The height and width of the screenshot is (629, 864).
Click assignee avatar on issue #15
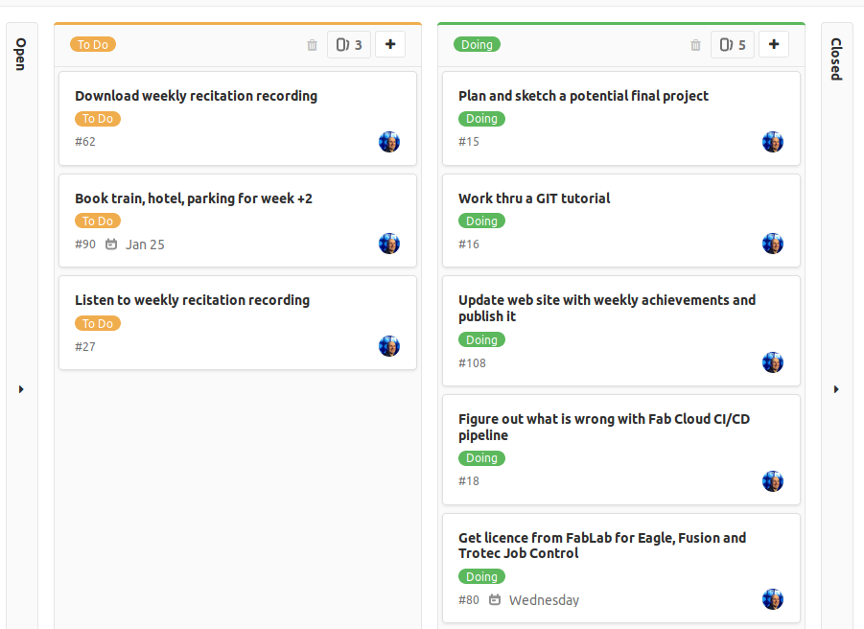click(773, 143)
